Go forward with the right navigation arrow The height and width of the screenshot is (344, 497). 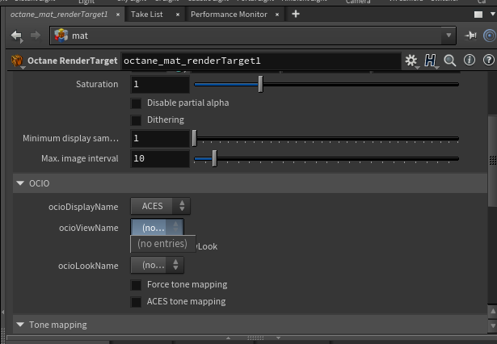tap(36, 36)
